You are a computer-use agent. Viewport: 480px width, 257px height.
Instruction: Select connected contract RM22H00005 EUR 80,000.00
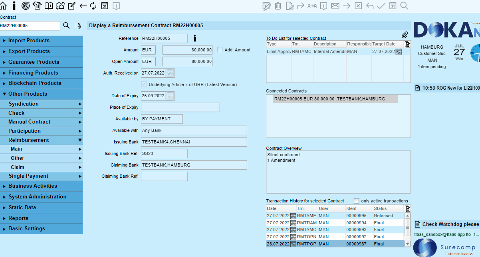point(335,99)
